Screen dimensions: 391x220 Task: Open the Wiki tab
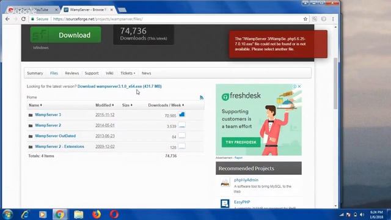click(109, 73)
